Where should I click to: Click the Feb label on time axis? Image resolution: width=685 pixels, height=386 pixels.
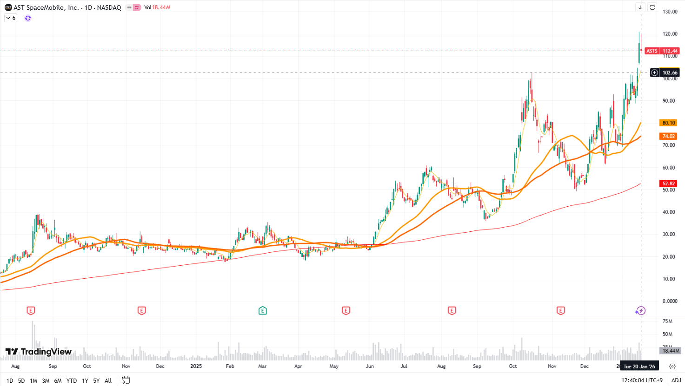coord(230,366)
